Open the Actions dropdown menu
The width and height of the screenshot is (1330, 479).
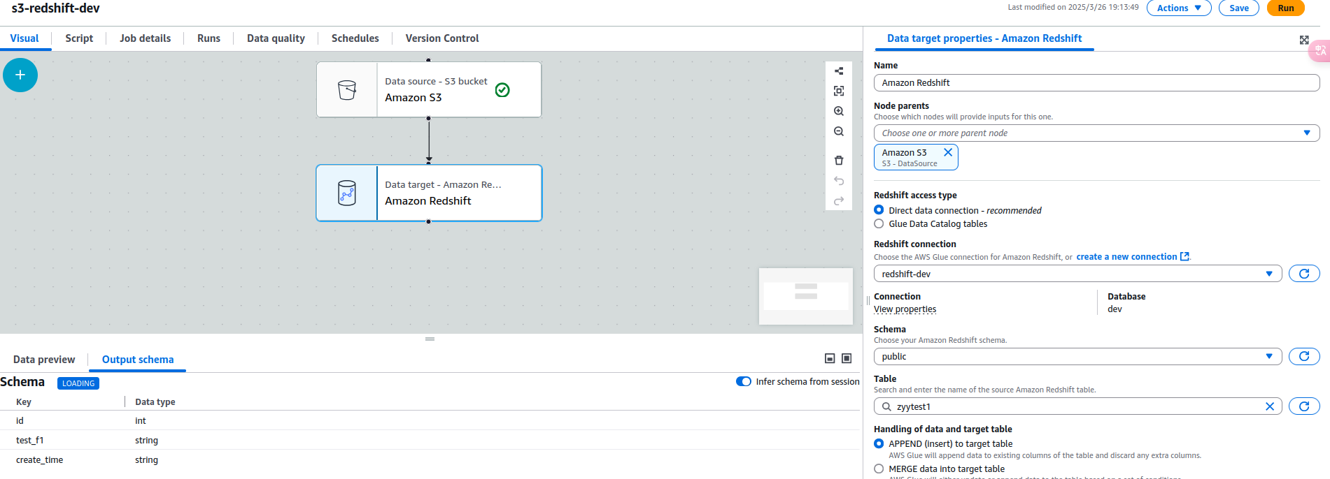(1179, 8)
